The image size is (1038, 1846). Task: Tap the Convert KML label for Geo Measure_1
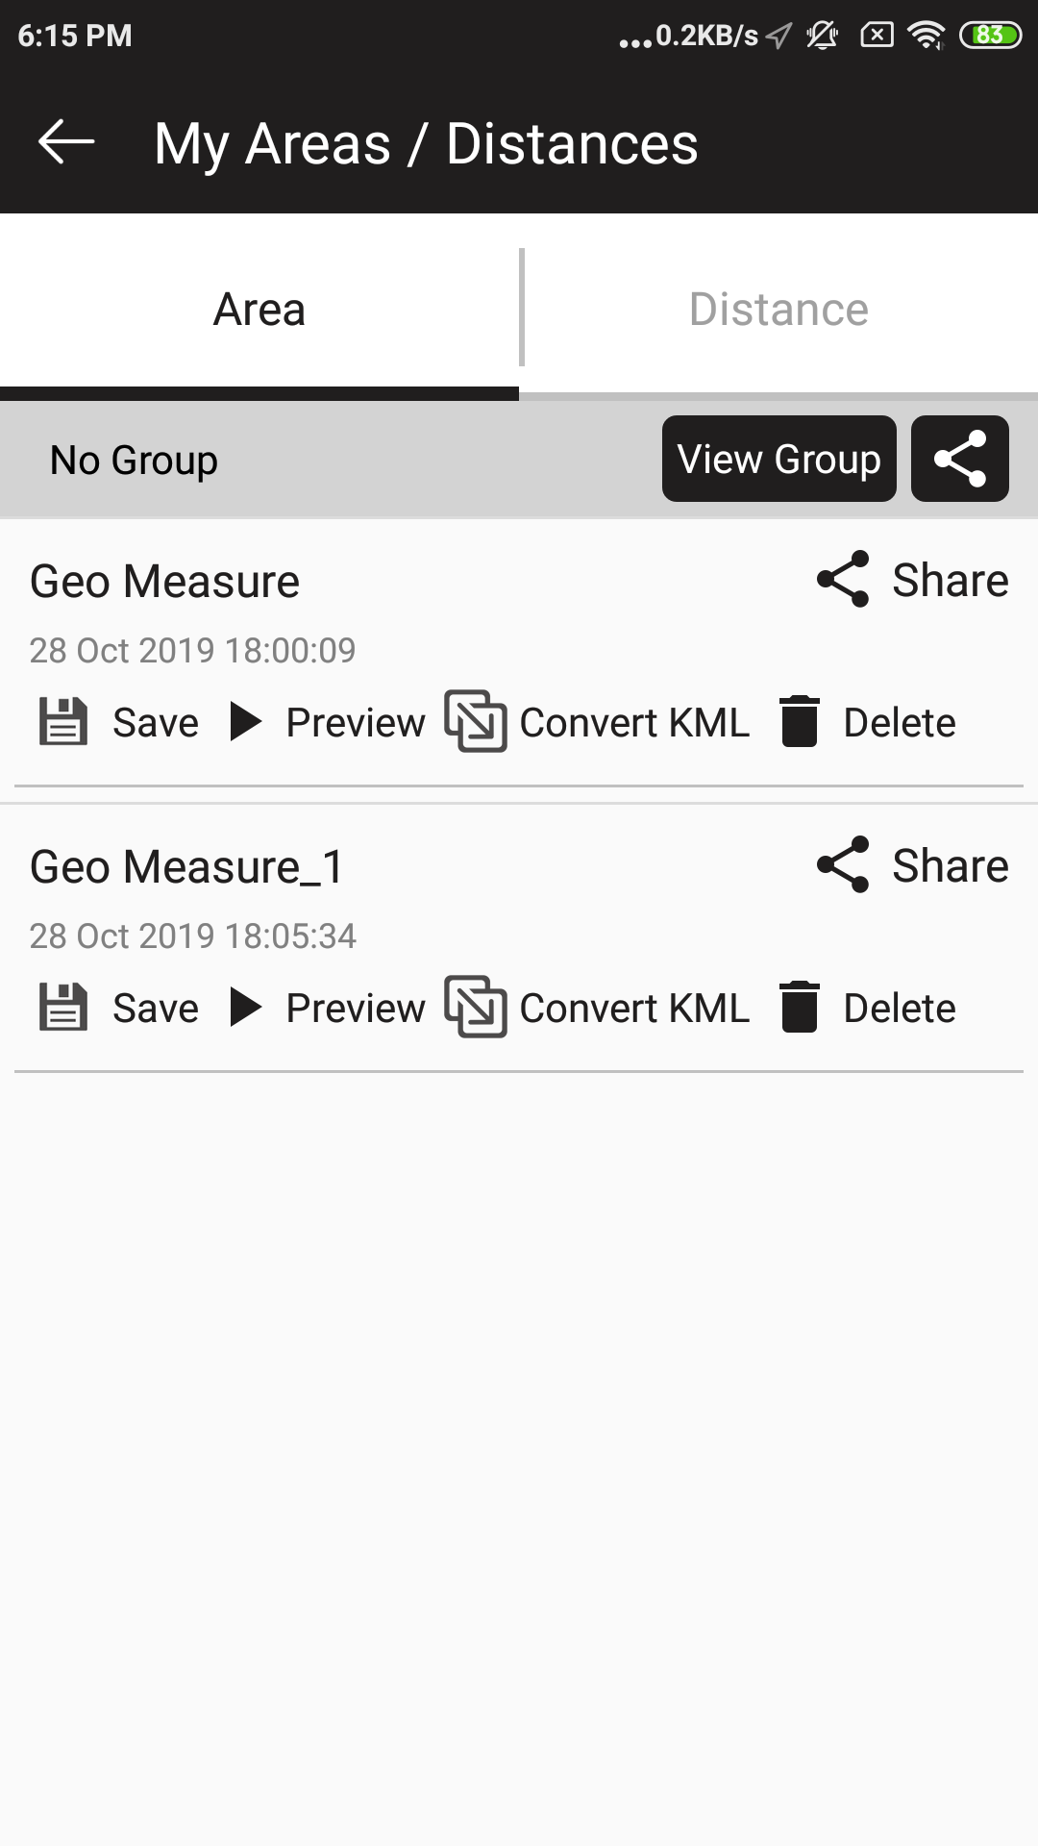click(x=634, y=1009)
